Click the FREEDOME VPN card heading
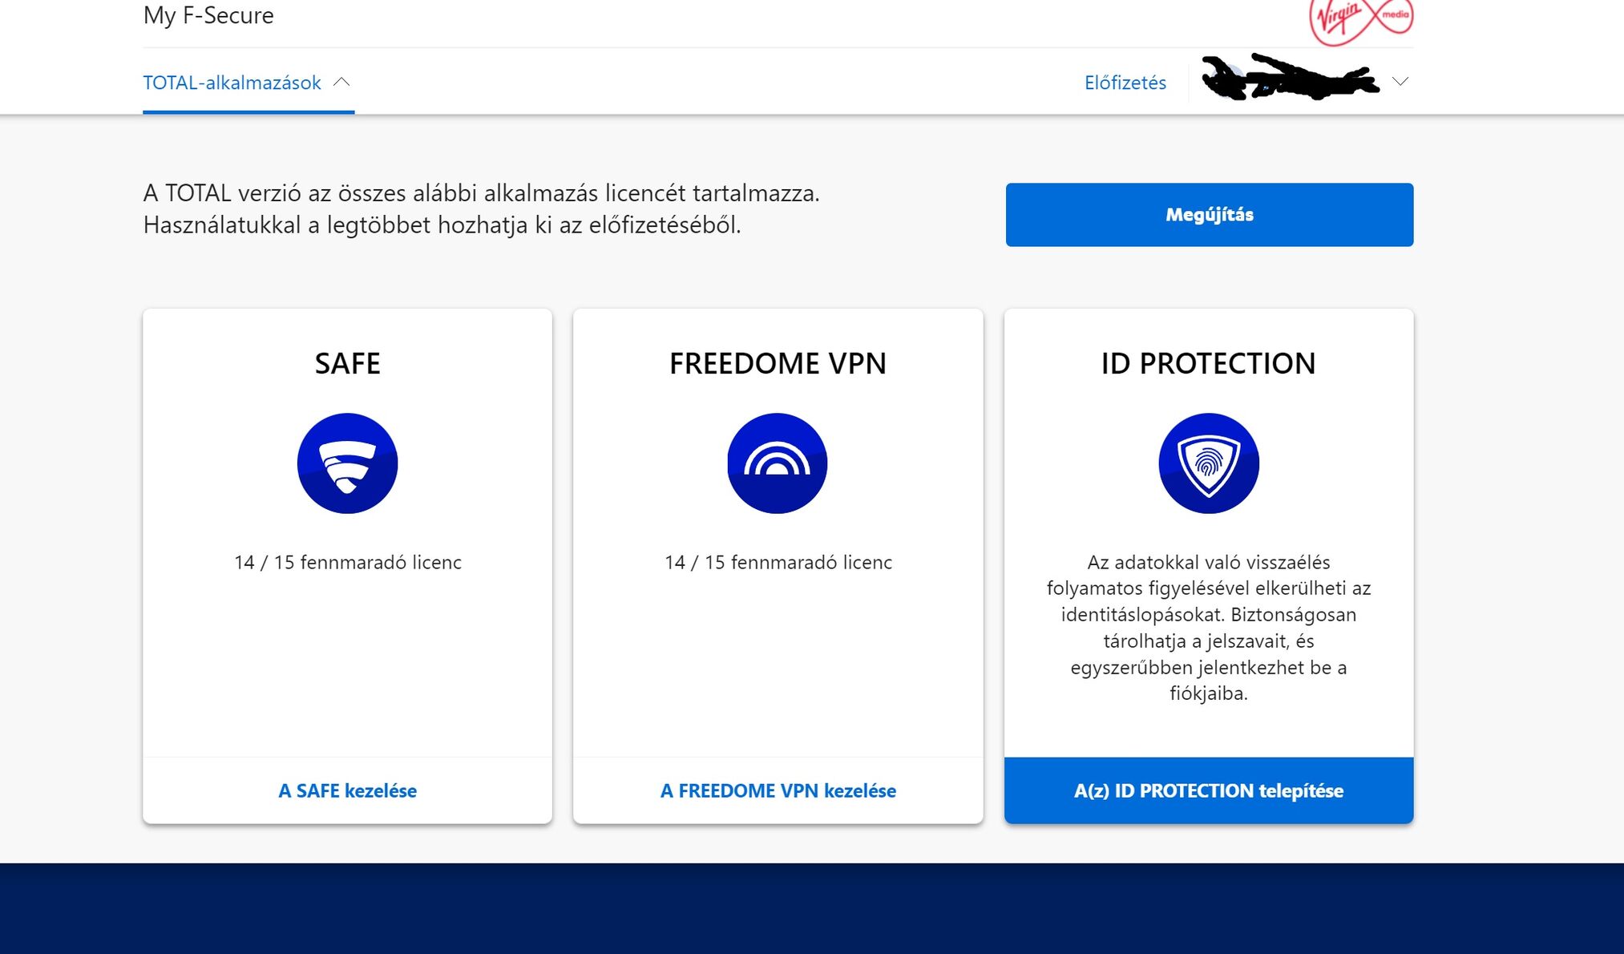 click(778, 363)
